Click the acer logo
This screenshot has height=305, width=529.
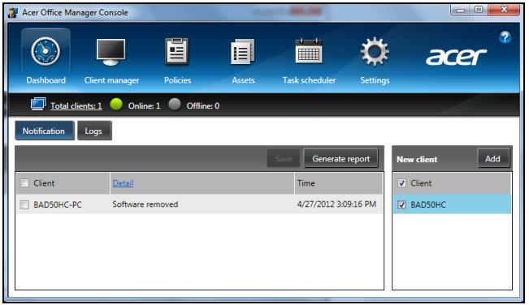tap(456, 57)
